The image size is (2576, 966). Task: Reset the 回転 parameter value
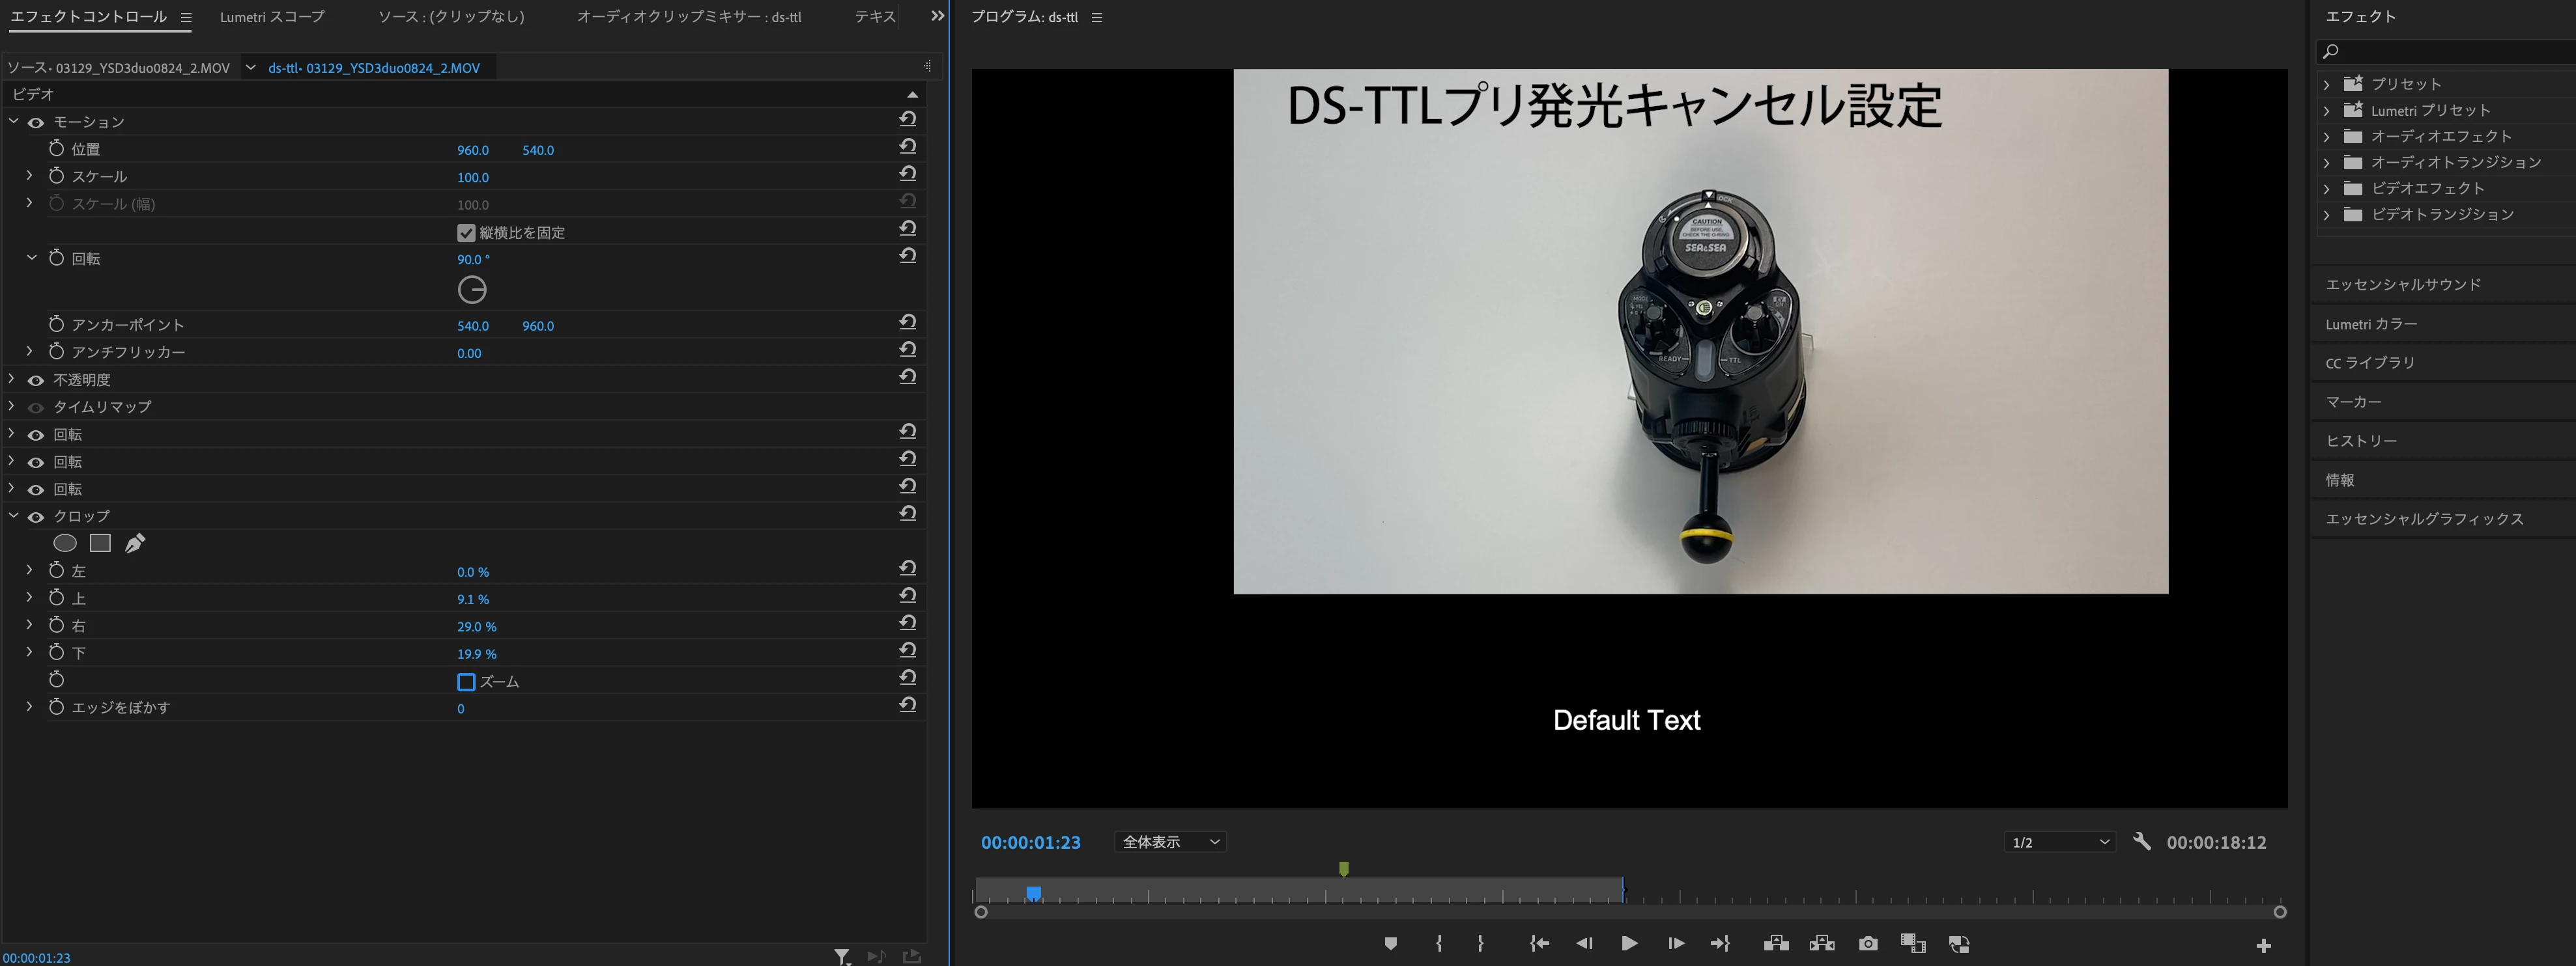[907, 256]
